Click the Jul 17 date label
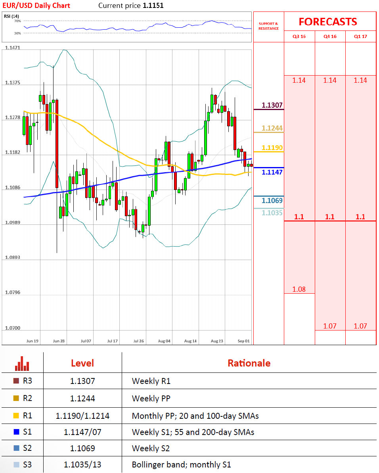 click(x=113, y=341)
